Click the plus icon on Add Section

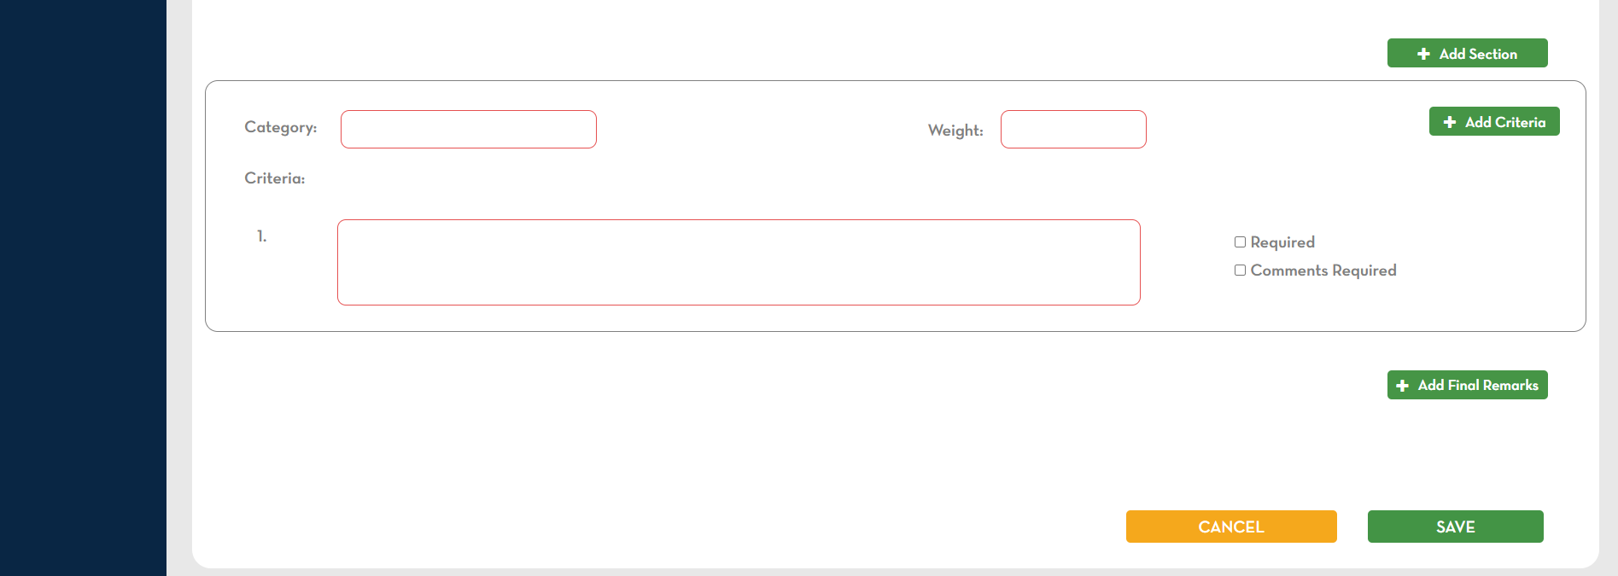coord(1423,54)
